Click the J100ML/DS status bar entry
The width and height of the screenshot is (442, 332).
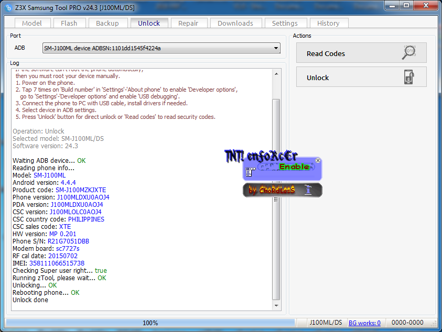point(326,323)
